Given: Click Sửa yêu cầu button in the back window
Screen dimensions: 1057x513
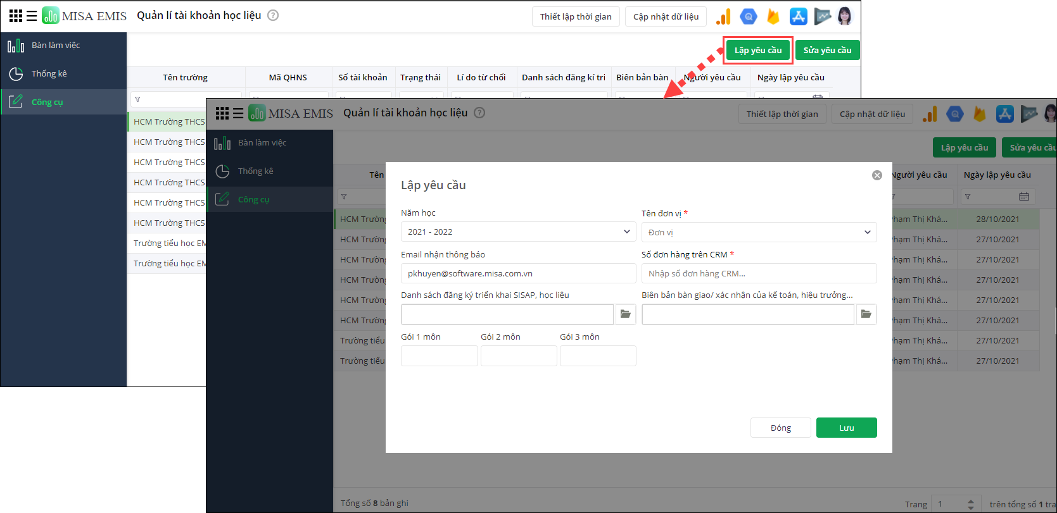Looking at the screenshot, I should (827, 50).
